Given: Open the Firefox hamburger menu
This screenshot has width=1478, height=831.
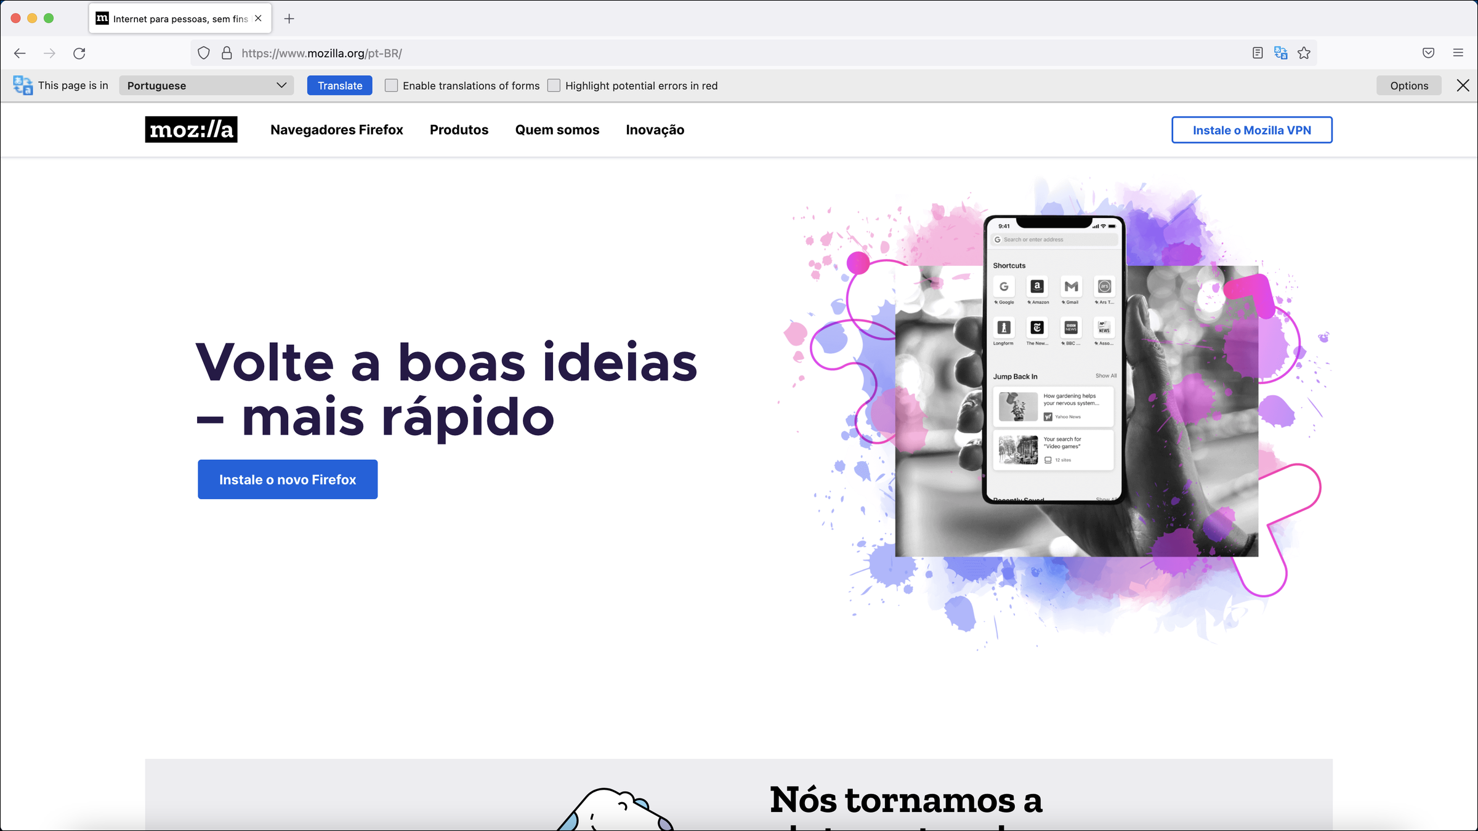Looking at the screenshot, I should (x=1458, y=54).
